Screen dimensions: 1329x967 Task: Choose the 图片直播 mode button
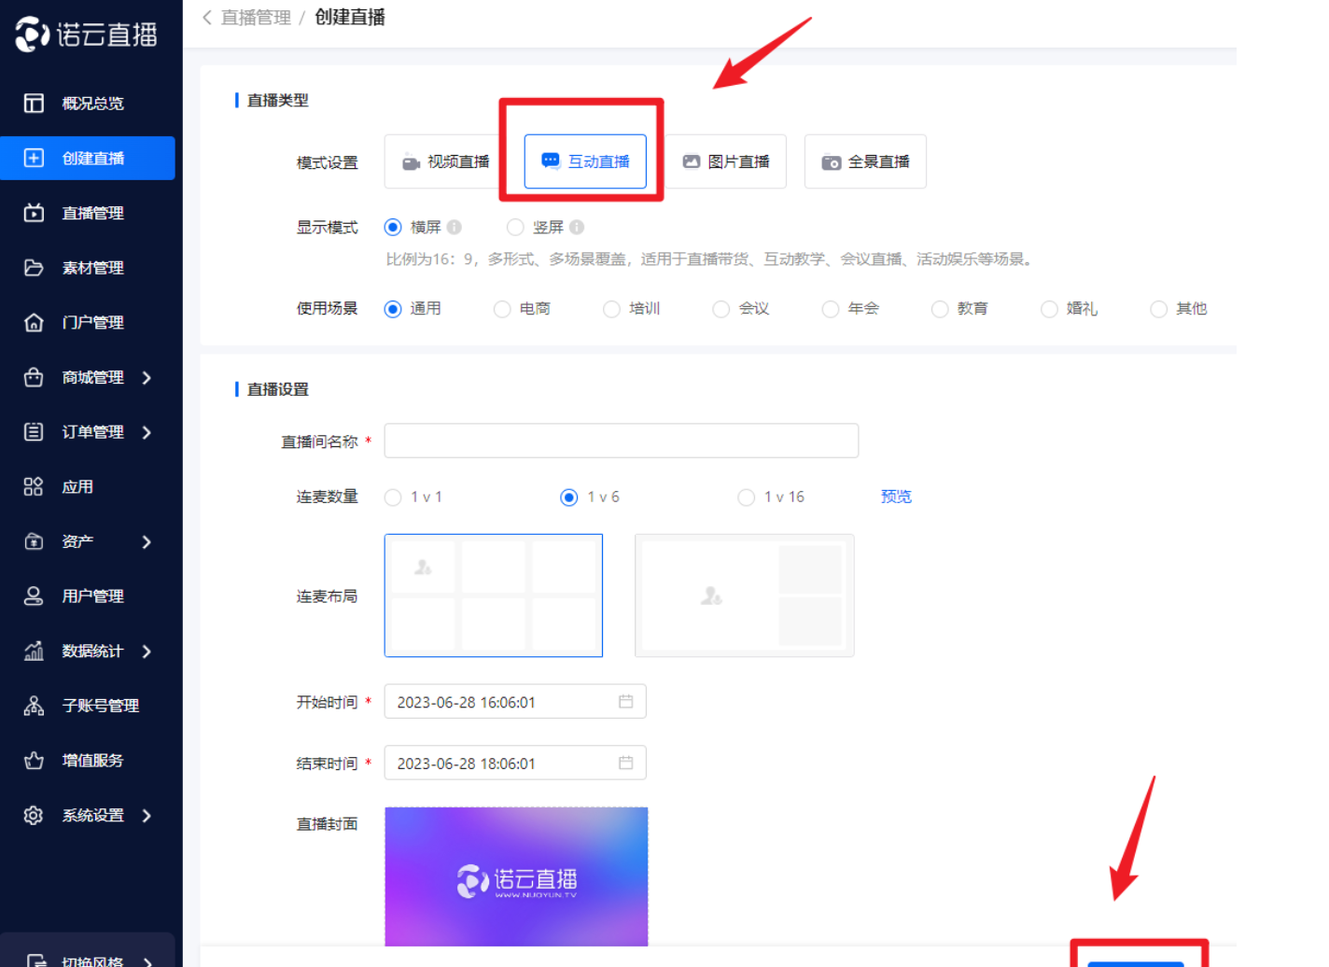[x=725, y=162]
